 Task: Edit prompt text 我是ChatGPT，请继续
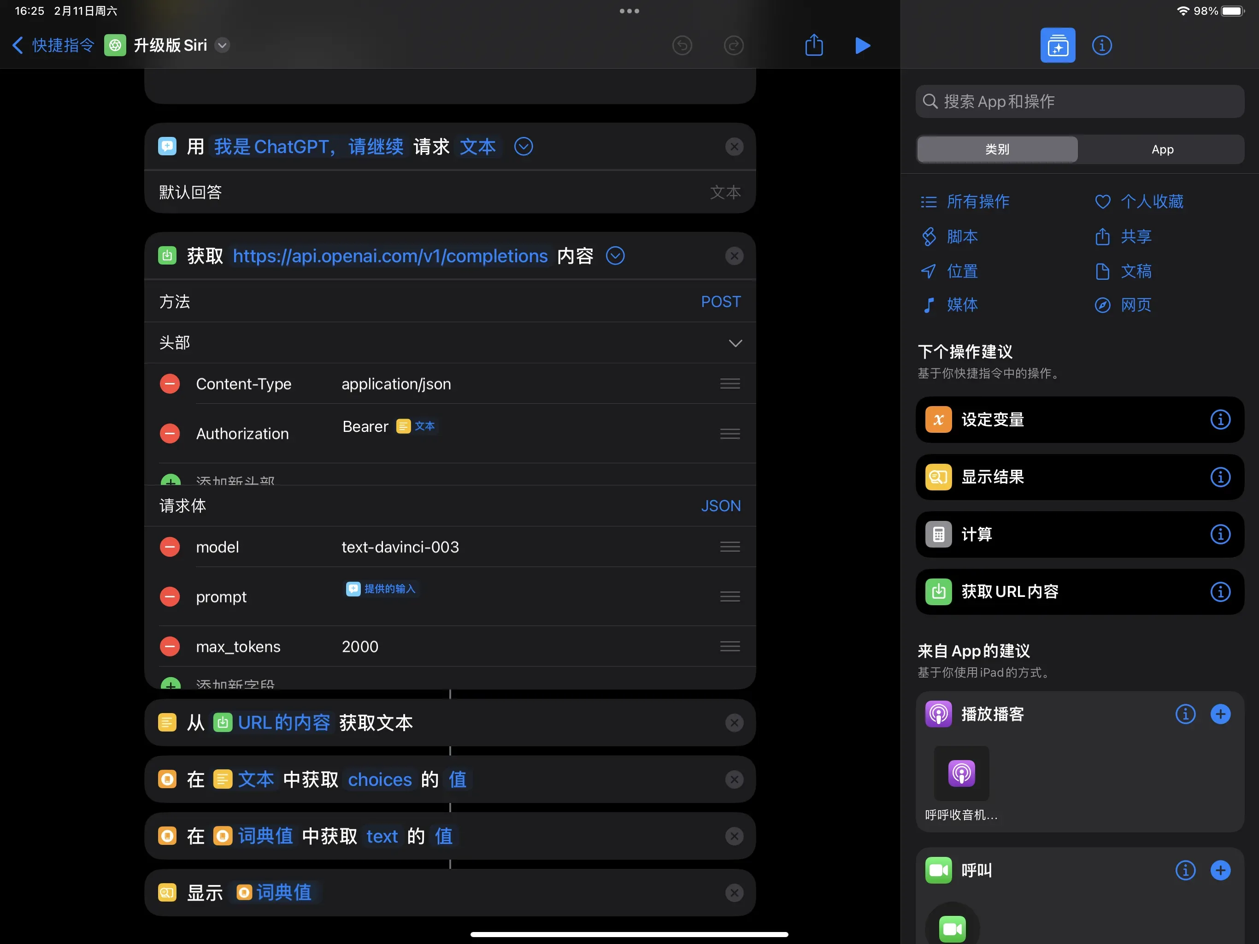pyautogui.click(x=308, y=147)
